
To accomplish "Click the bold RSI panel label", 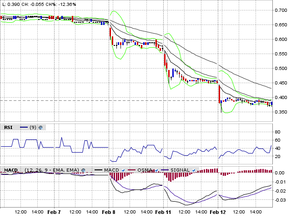I will click(x=8, y=128).
